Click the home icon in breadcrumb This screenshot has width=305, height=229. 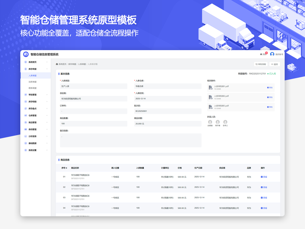coord(57,64)
